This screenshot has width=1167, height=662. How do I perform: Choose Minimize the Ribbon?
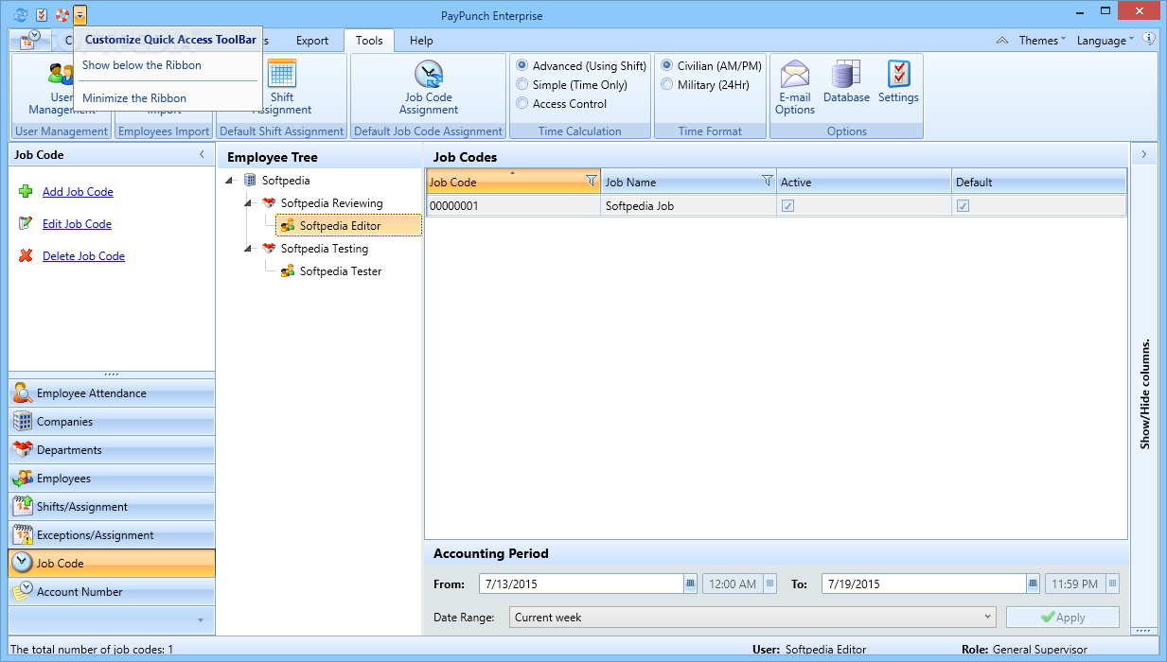click(x=134, y=98)
